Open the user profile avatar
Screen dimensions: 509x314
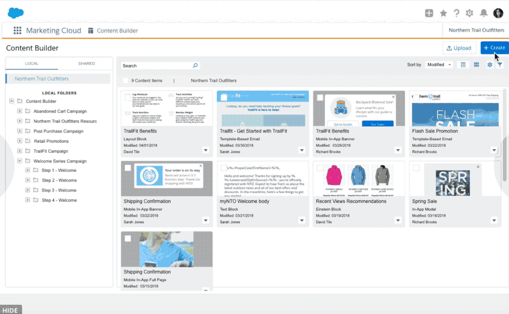tap(498, 13)
